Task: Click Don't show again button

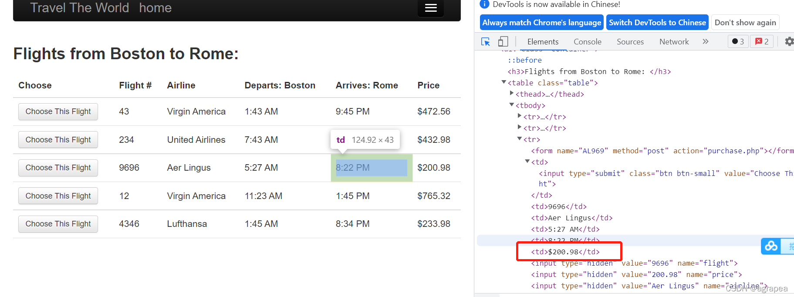Action: 745,23
